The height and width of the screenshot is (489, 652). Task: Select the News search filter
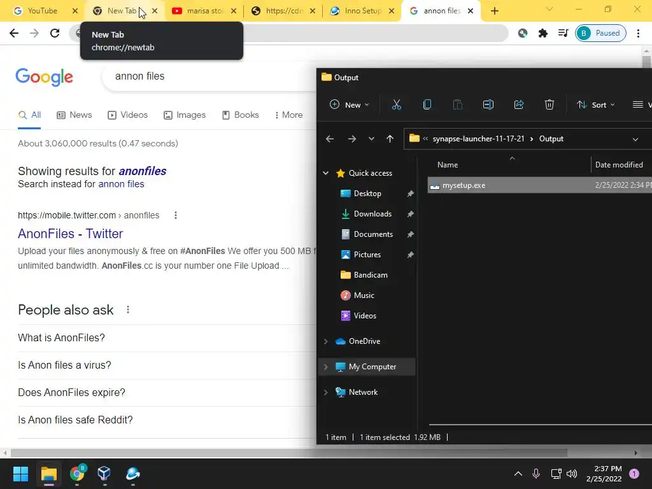[74, 115]
